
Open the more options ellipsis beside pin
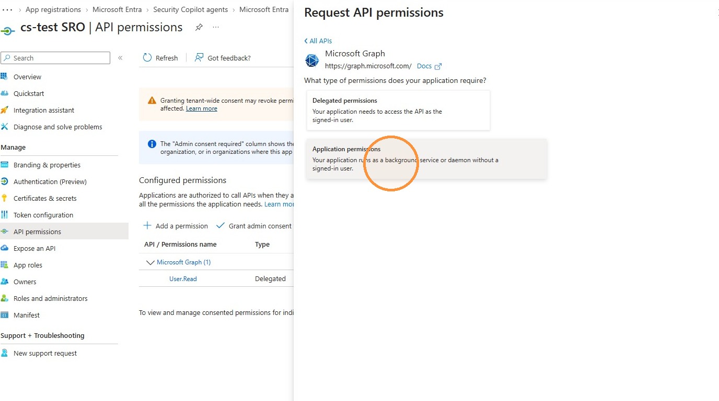[216, 27]
